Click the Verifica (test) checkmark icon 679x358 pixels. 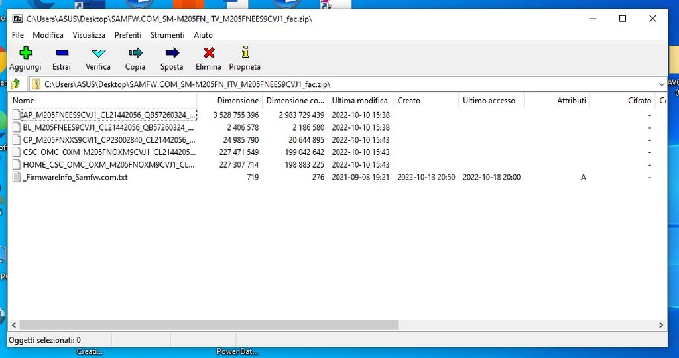(x=98, y=53)
